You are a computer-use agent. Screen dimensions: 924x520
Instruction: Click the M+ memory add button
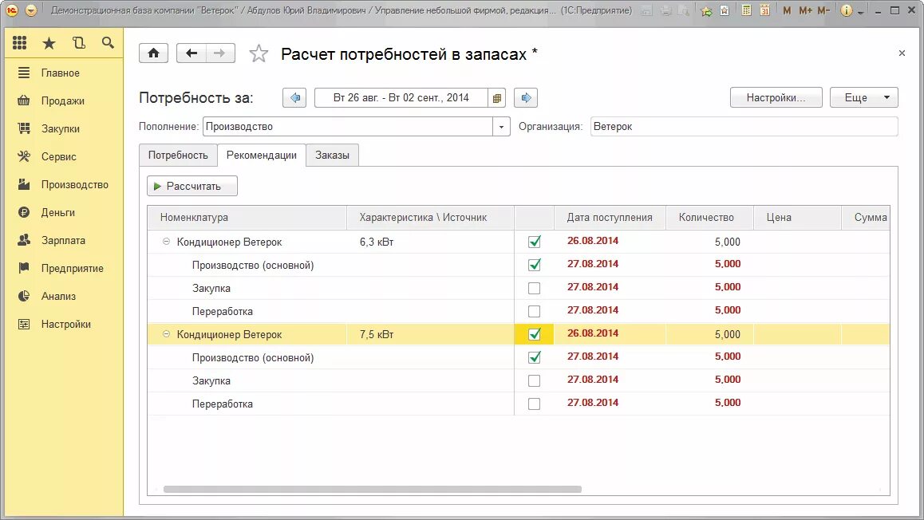pyautogui.click(x=805, y=10)
